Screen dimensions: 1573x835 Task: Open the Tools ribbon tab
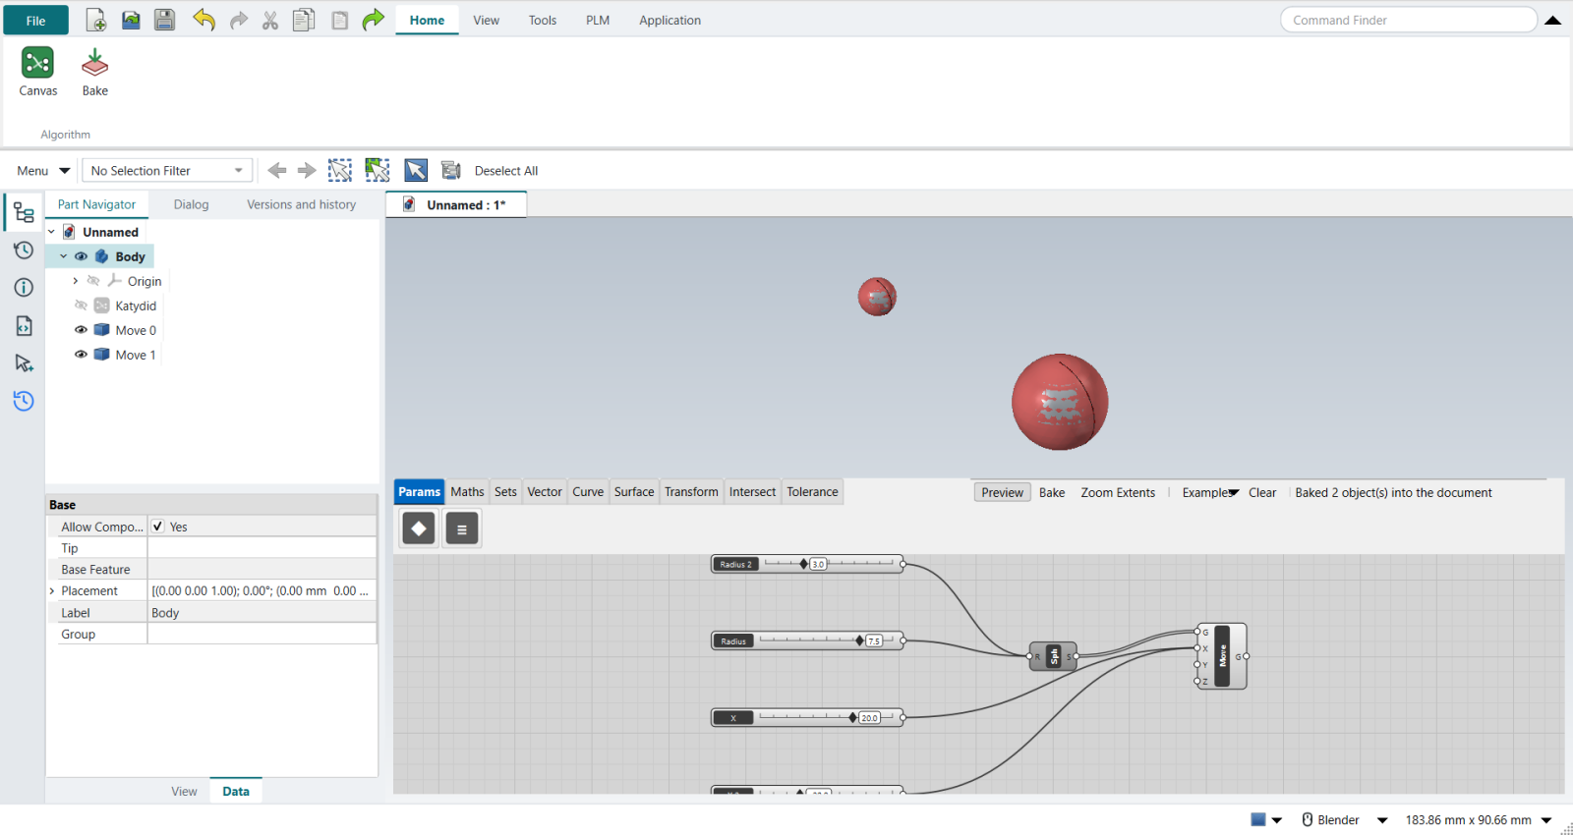pyautogui.click(x=543, y=20)
